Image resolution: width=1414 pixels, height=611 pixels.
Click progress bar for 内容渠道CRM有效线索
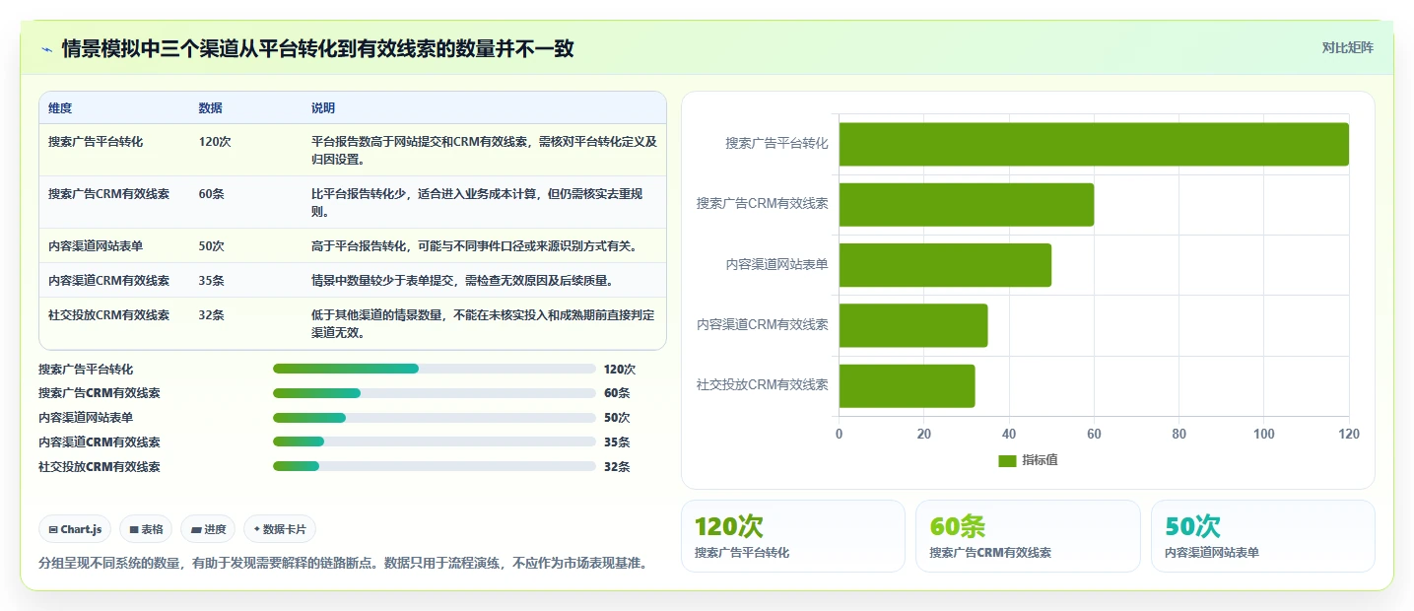pos(435,441)
